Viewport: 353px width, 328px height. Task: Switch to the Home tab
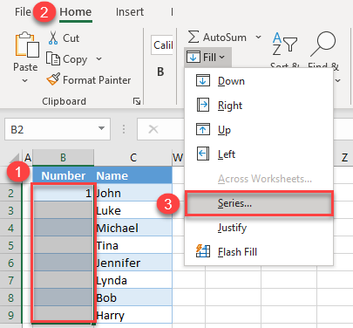tap(76, 12)
